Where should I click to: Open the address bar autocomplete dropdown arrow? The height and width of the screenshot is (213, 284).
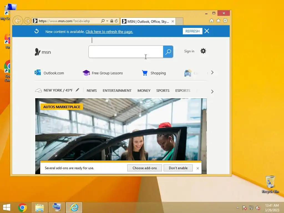(x=107, y=21)
